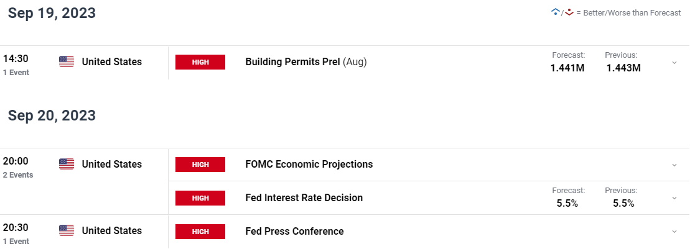690x249 pixels.
Task: Select the HIGH badge beside Fed Press Conference
Action: coord(200,231)
